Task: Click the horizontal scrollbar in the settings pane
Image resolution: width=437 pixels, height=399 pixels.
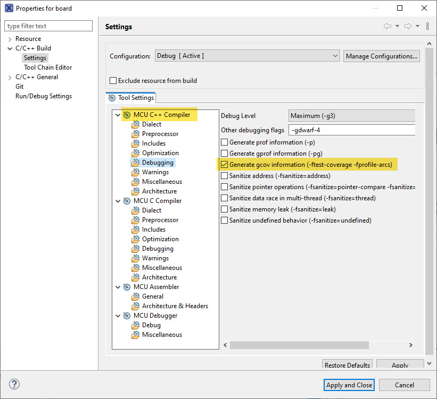Action: tap(318, 345)
